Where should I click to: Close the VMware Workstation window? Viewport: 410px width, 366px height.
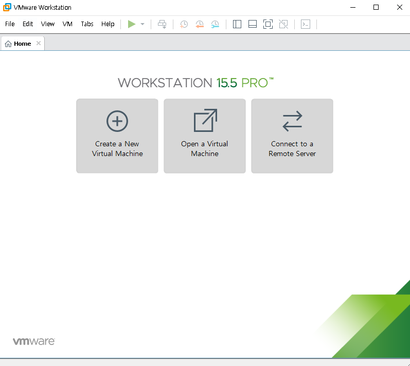click(399, 7)
